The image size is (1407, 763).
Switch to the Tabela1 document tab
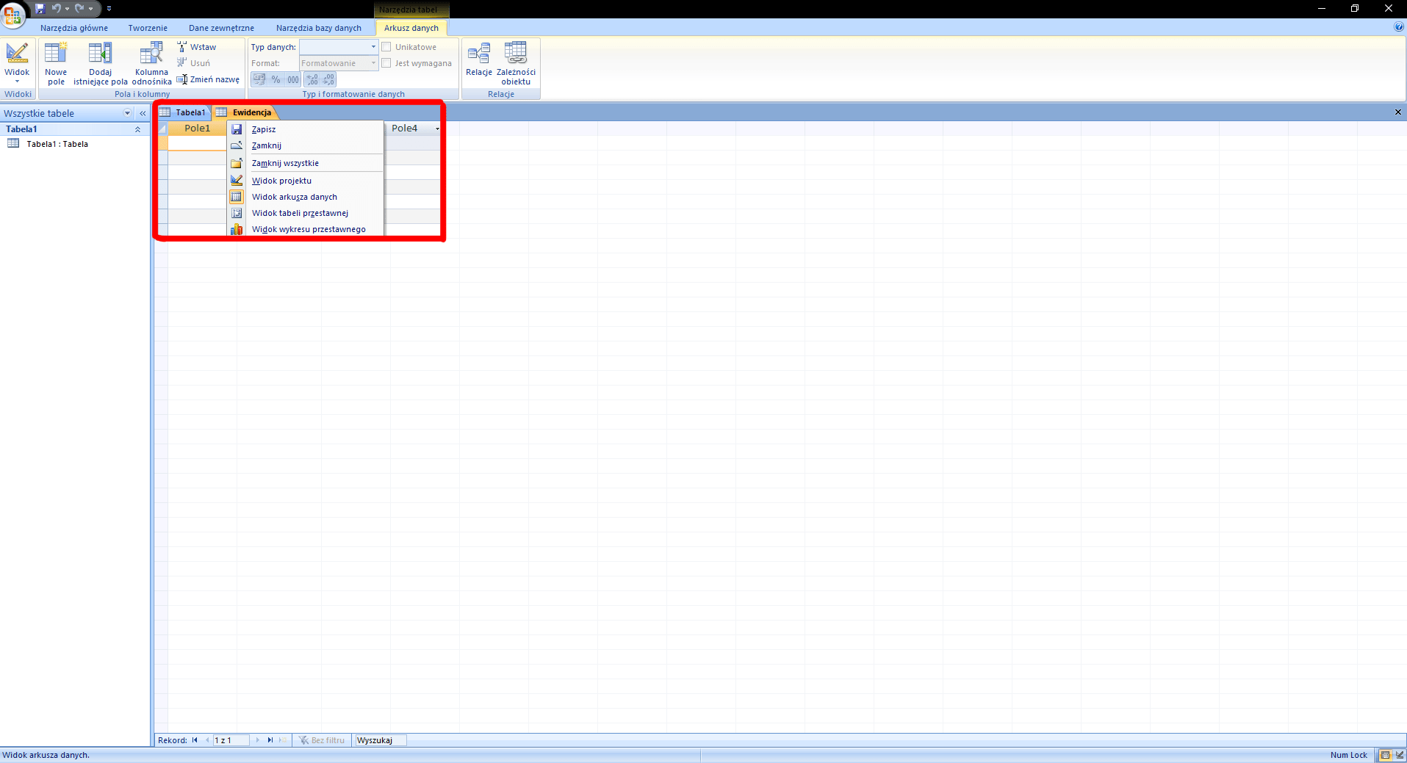click(184, 112)
